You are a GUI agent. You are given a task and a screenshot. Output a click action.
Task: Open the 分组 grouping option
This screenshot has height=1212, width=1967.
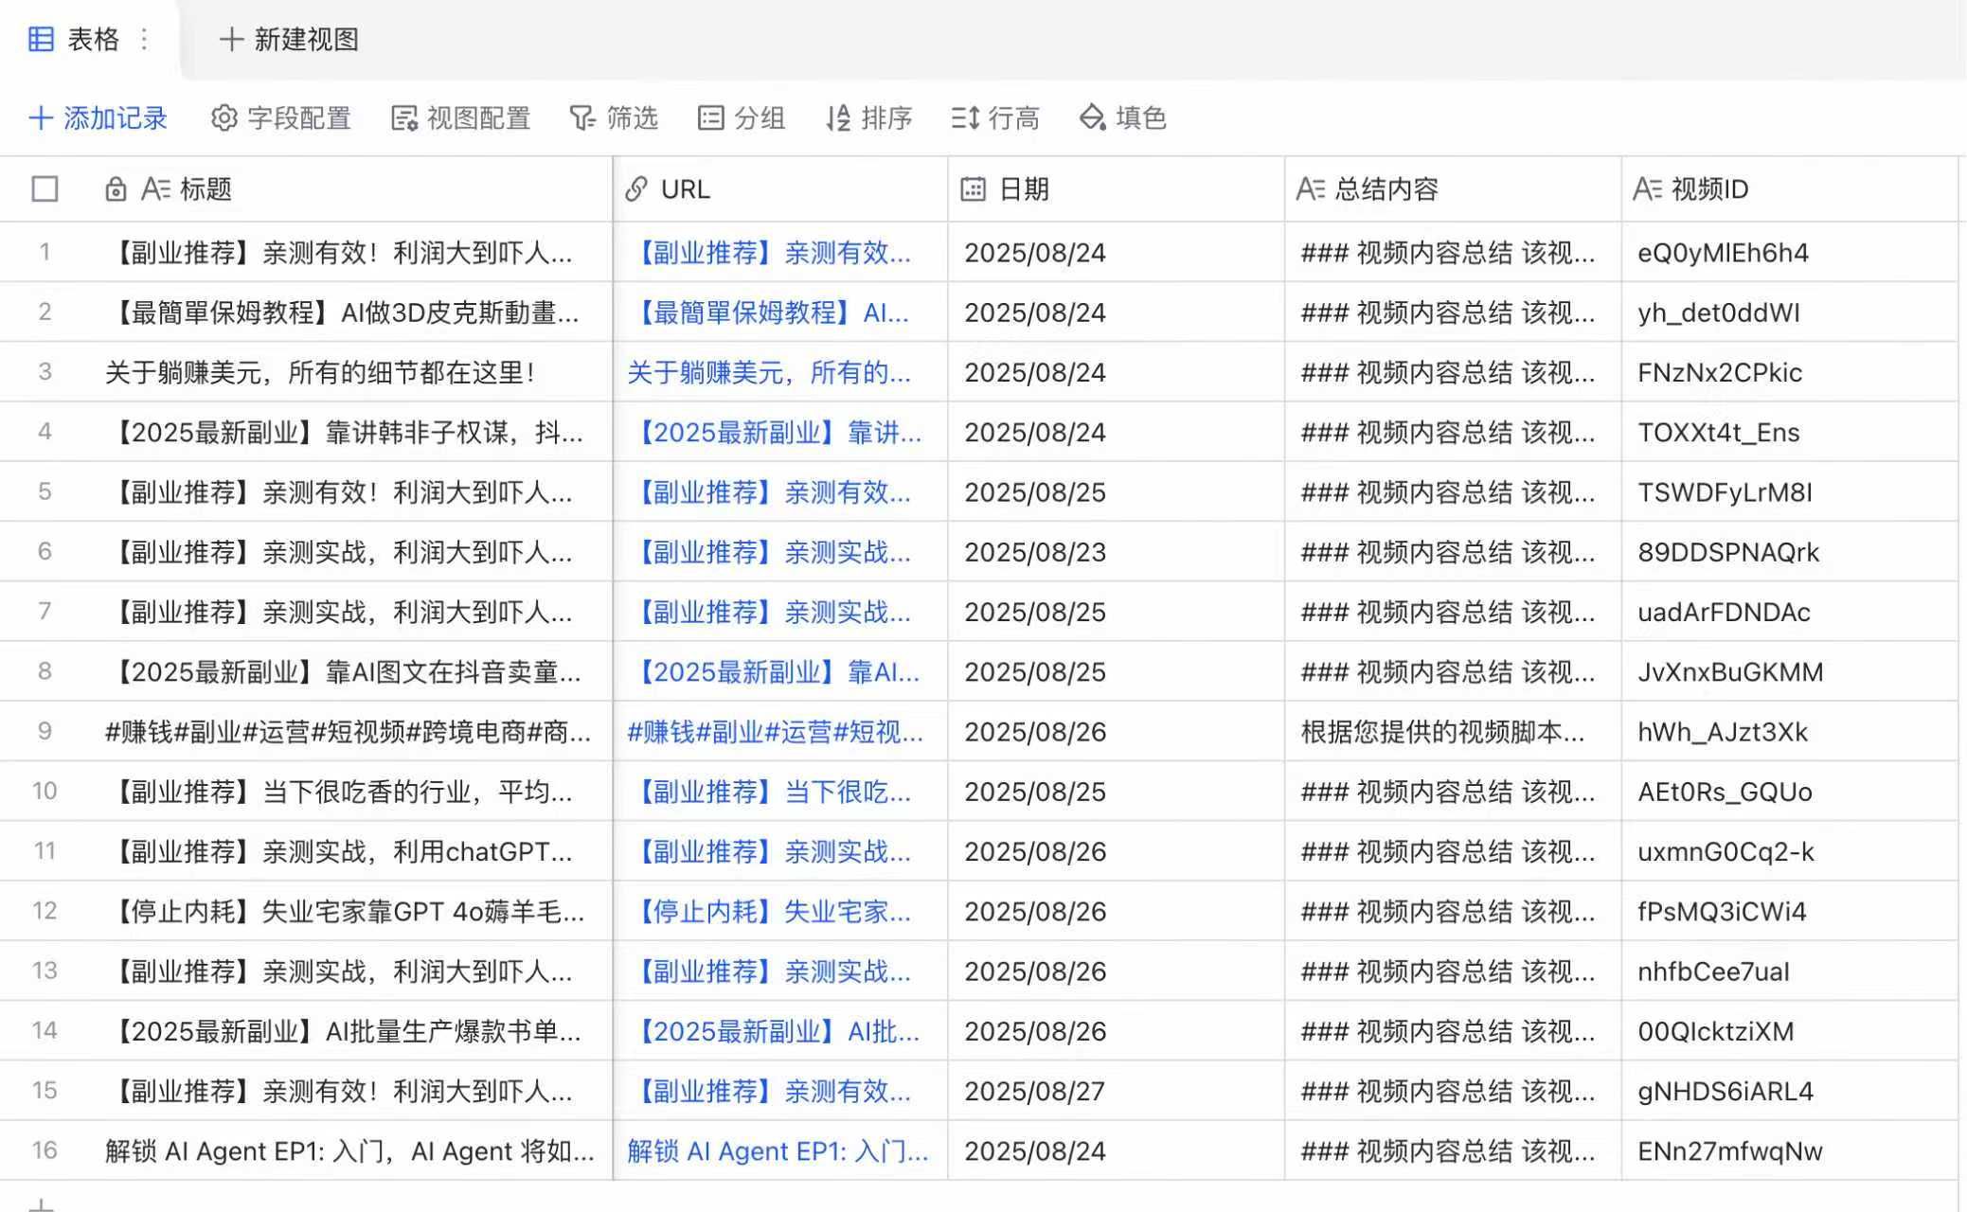coord(742,117)
